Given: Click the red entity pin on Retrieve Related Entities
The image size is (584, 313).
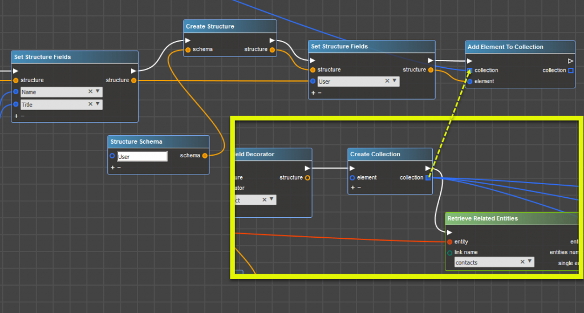Looking at the screenshot, I should point(450,242).
